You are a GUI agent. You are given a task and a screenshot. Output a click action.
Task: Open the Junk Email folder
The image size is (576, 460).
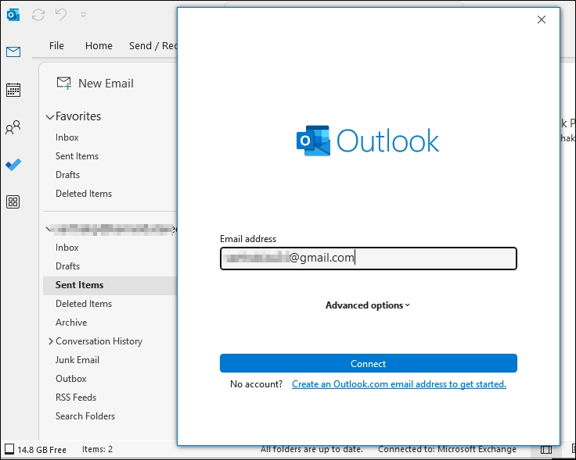coord(77,360)
